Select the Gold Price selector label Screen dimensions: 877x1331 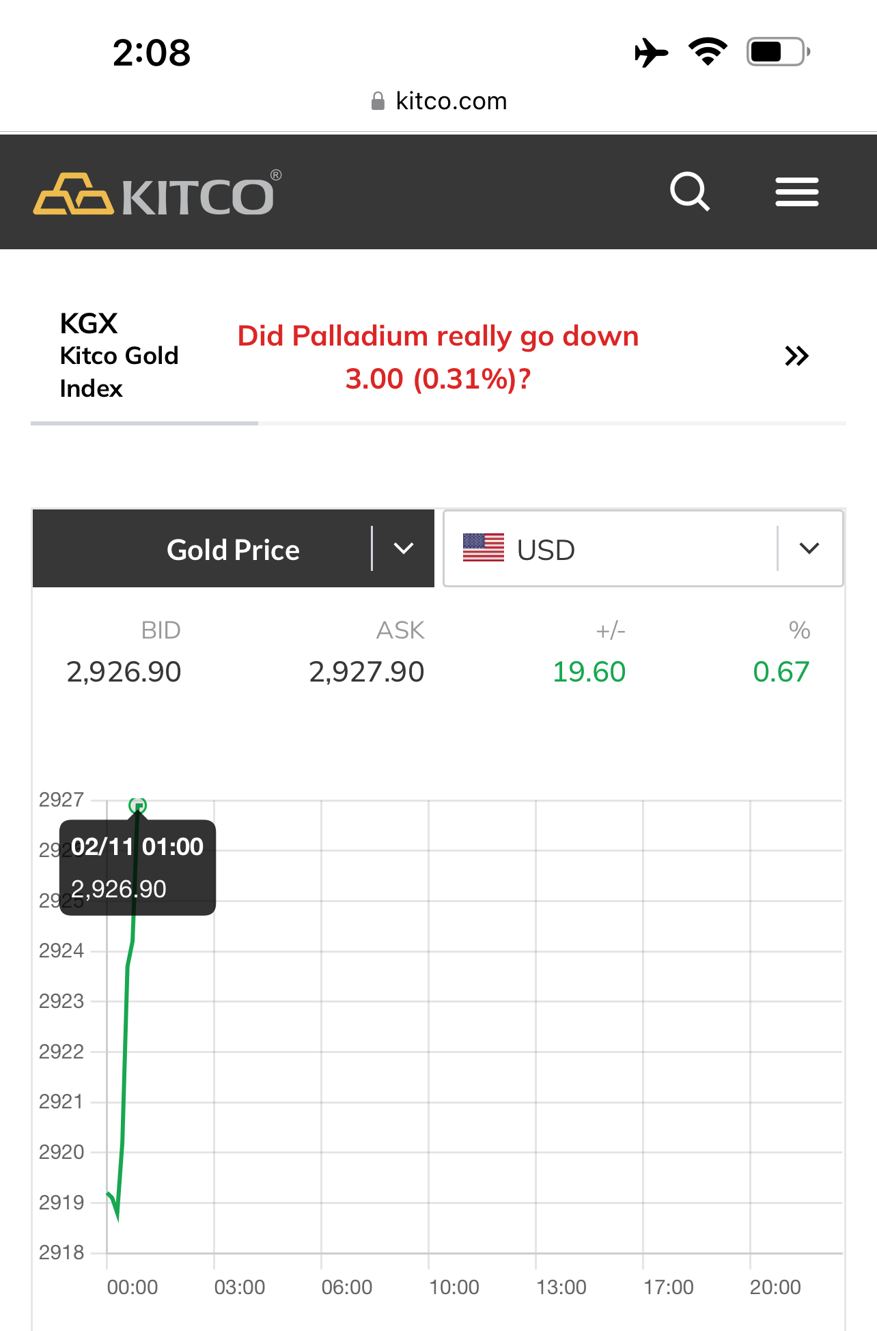pyautogui.click(x=233, y=550)
